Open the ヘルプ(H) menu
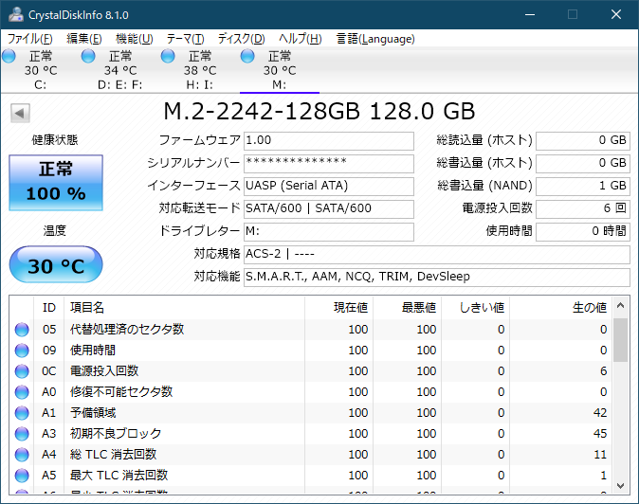Screen dimensions: 639x504 pos(301,39)
